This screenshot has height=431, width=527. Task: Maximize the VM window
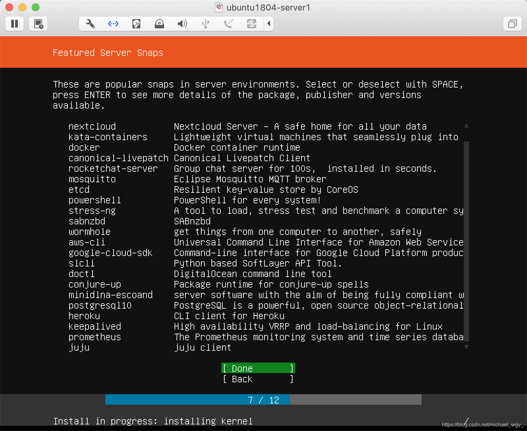(36, 7)
